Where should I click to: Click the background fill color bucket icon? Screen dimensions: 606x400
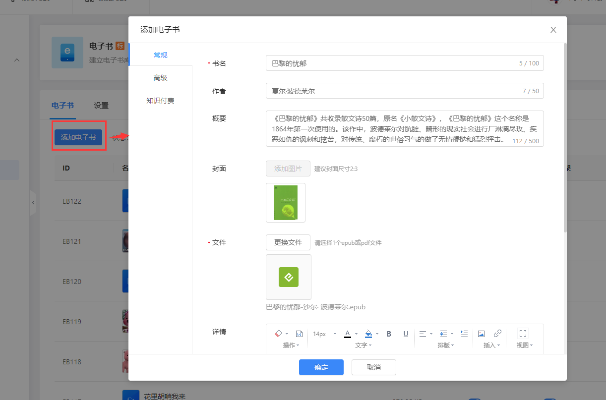pos(368,334)
